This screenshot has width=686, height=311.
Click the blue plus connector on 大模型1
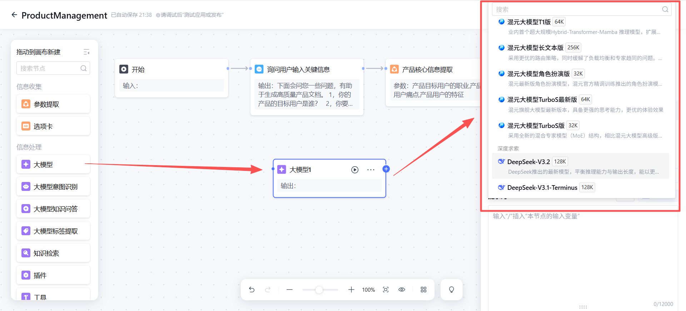click(386, 169)
